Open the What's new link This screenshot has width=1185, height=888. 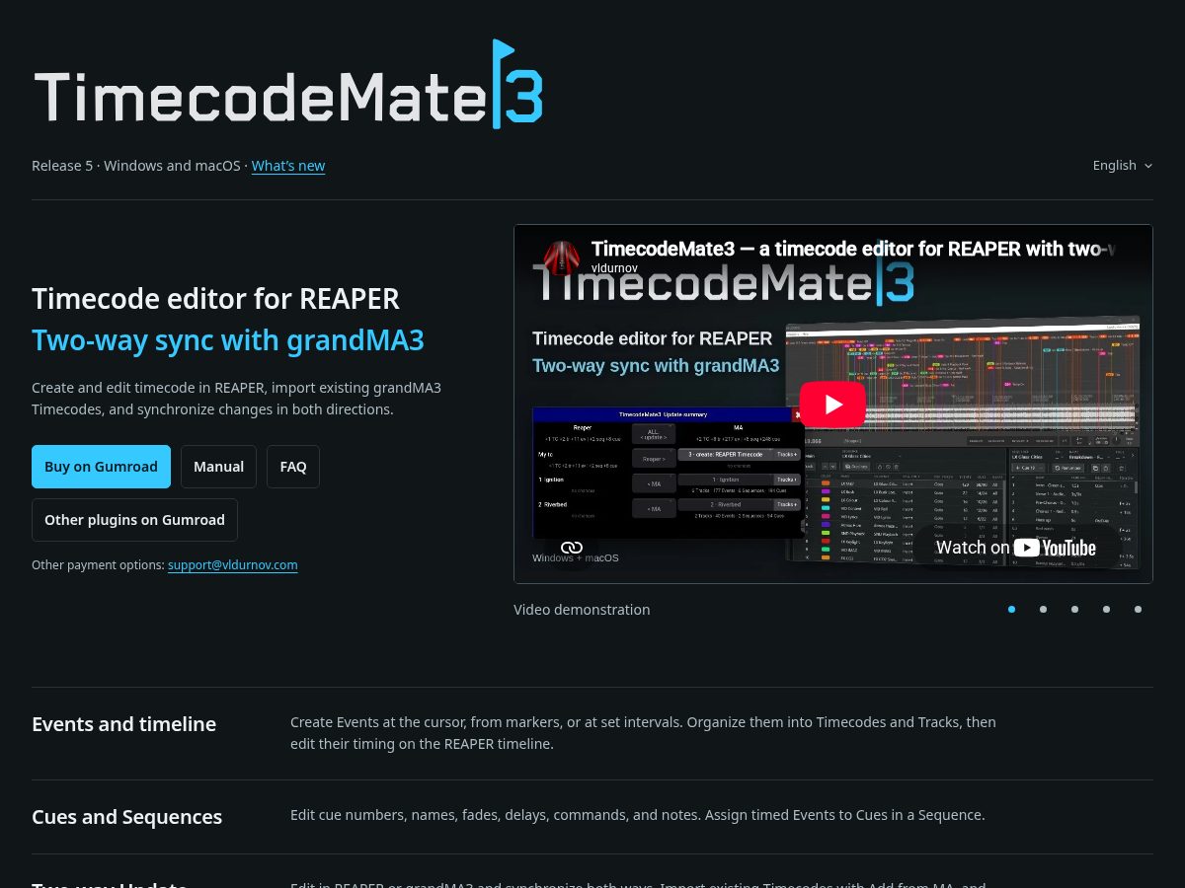tap(288, 166)
